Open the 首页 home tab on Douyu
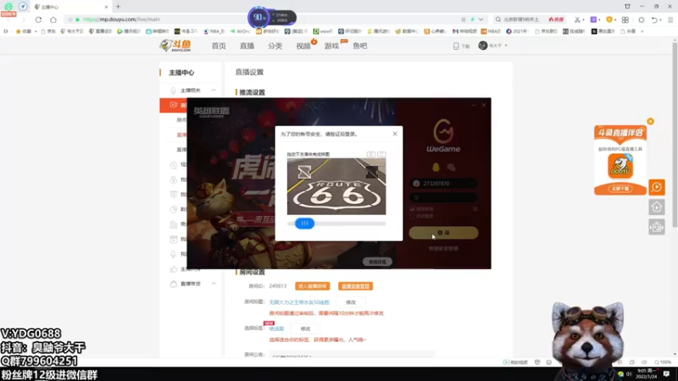 219,46
